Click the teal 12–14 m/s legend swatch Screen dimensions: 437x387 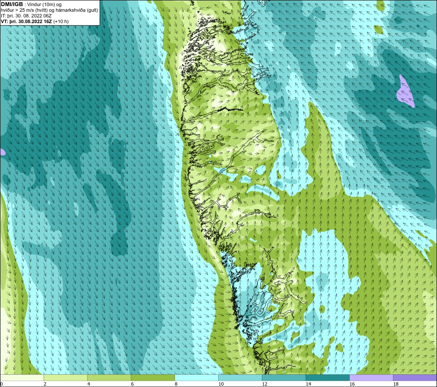pos(284,377)
